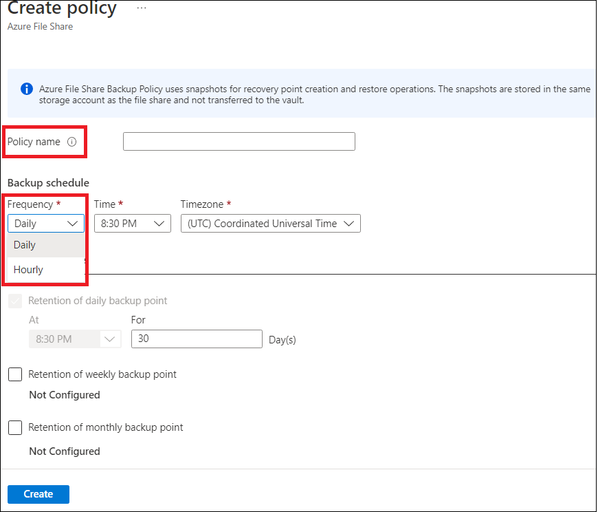This screenshot has width=598, height=512.
Task: Click the disabled At time dropdown chevron
Action: (x=109, y=339)
